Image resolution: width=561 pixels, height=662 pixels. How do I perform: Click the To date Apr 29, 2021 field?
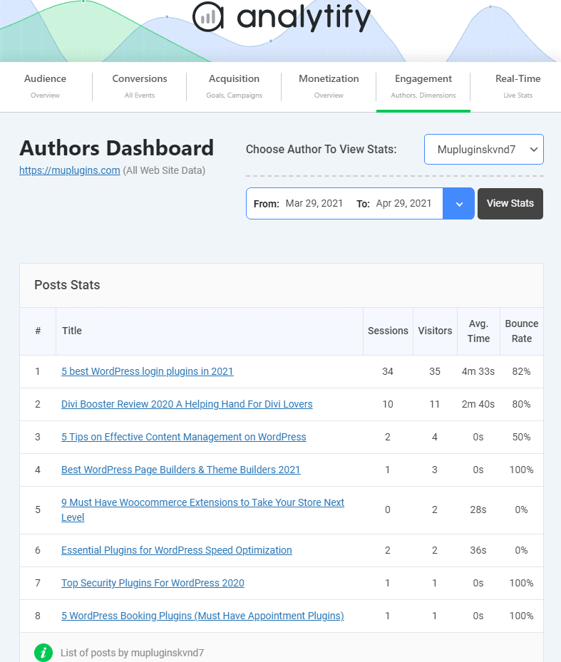point(403,204)
